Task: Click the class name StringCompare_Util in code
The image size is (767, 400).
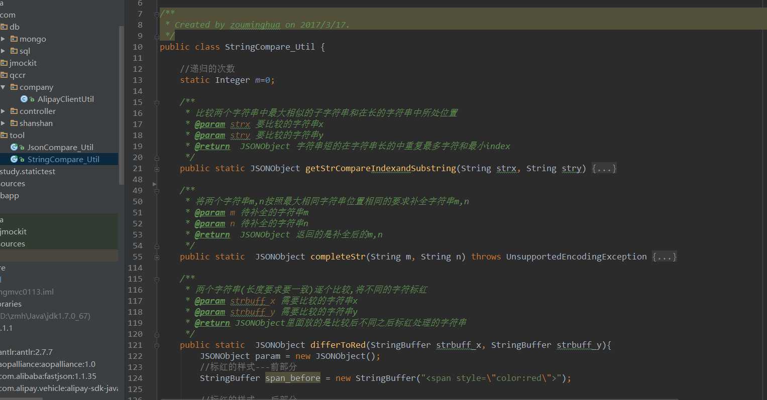Action: pyautogui.click(x=270, y=47)
